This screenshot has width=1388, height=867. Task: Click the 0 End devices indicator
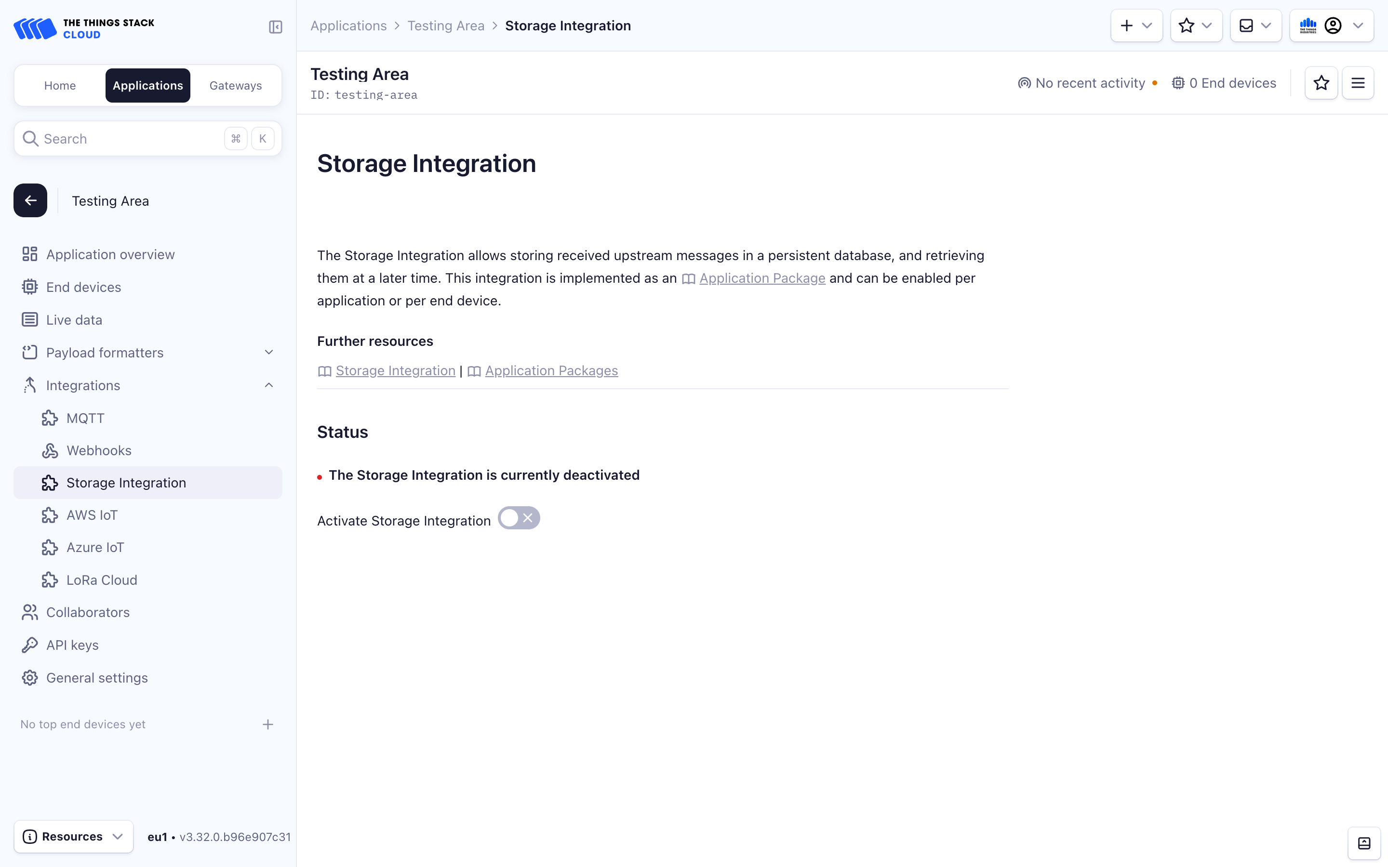click(1224, 83)
